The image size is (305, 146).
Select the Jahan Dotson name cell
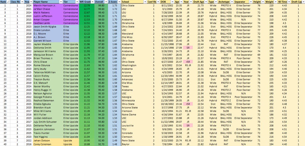click(48, 141)
